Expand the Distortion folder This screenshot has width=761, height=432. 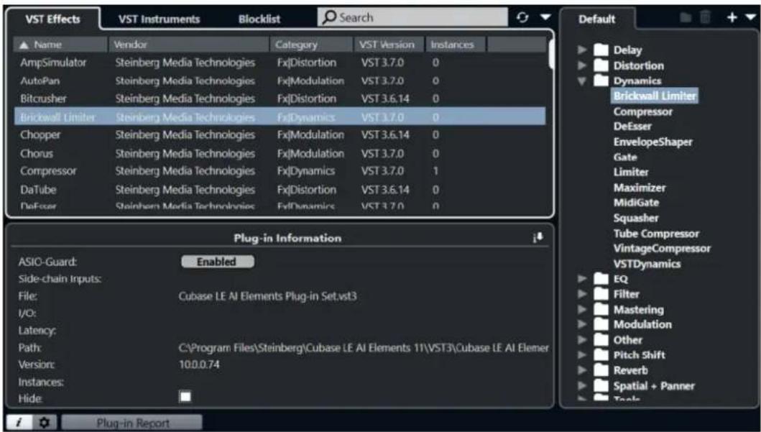click(x=582, y=65)
